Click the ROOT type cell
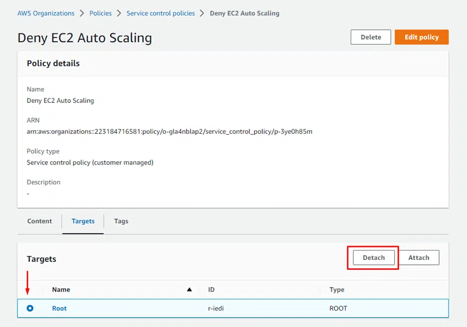Viewport: 467px width, 327px height. tap(338, 308)
